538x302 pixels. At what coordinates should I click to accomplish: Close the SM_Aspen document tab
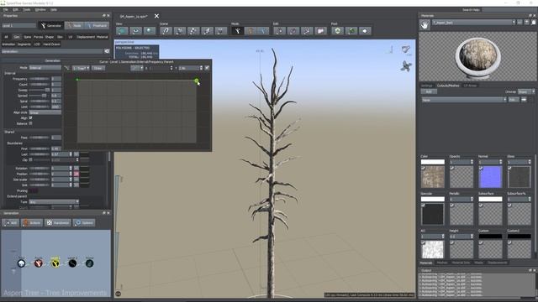click(x=156, y=16)
